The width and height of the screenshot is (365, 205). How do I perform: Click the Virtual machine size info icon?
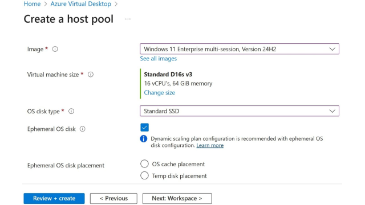(91, 75)
